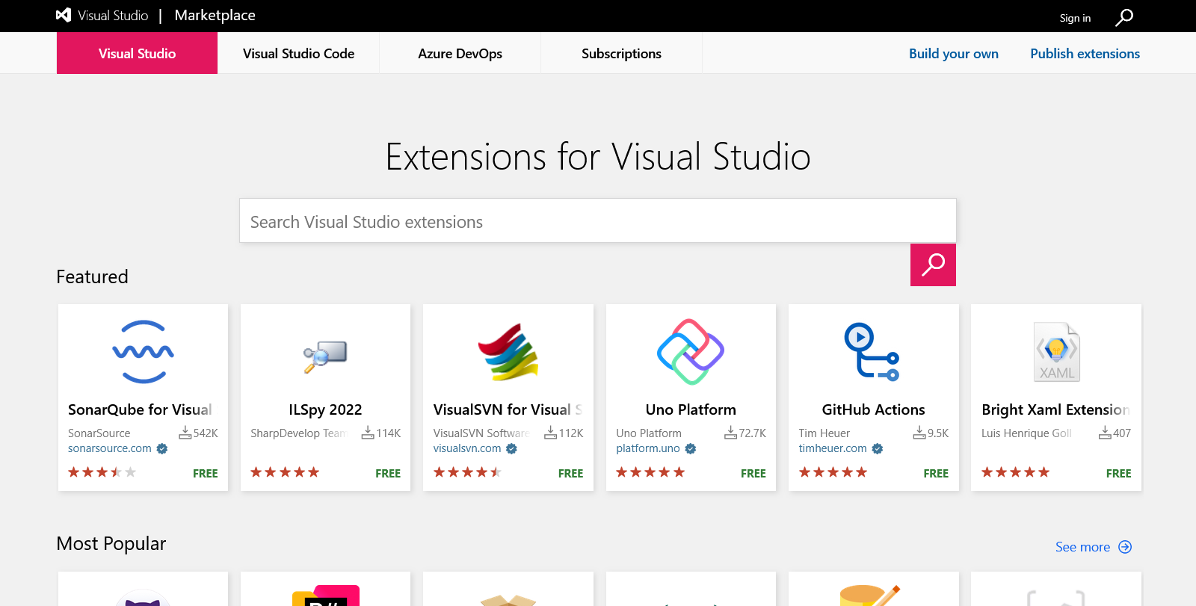The width and height of the screenshot is (1196, 606).
Task: Click the GitHub Actions star rating
Action: click(833, 472)
